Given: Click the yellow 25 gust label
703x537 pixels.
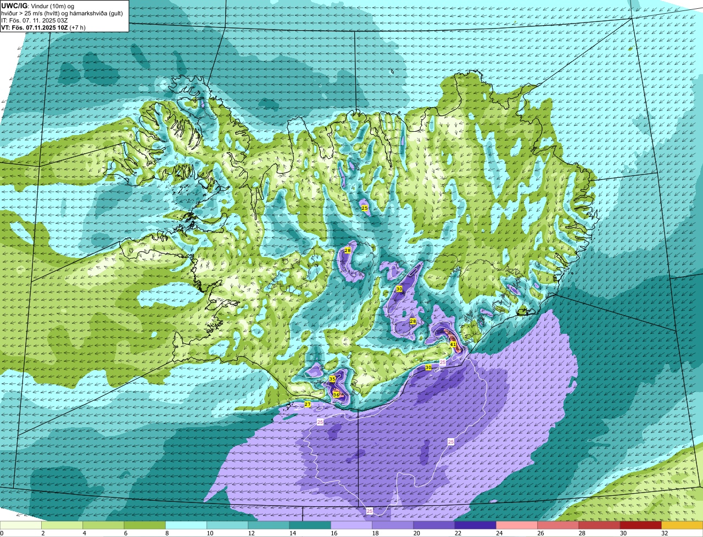Looking at the screenshot, I should click(365, 208).
